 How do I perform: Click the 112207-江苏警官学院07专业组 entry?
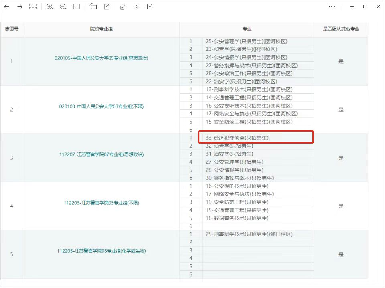101,154
